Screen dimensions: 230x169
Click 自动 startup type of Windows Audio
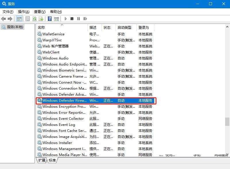(x=121, y=58)
